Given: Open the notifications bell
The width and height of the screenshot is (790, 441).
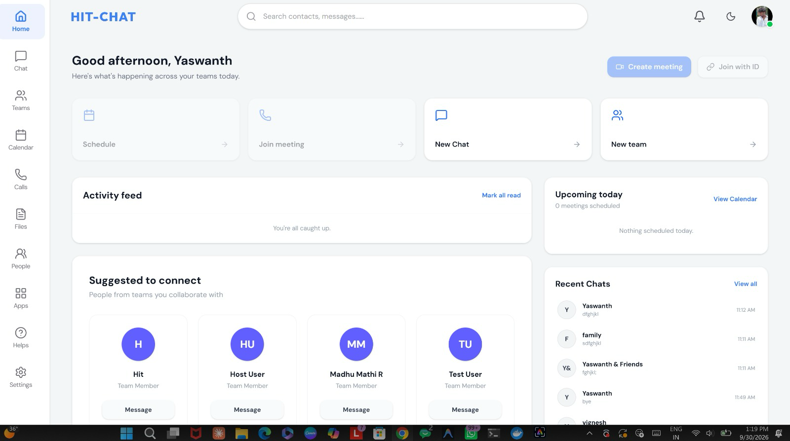Looking at the screenshot, I should (699, 16).
